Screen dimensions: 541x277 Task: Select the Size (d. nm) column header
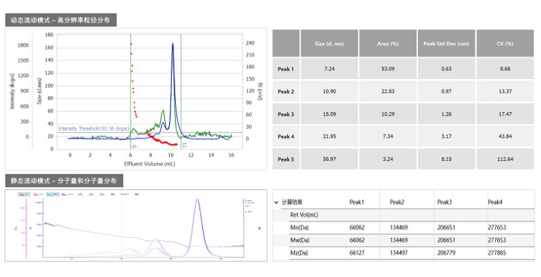(x=329, y=44)
